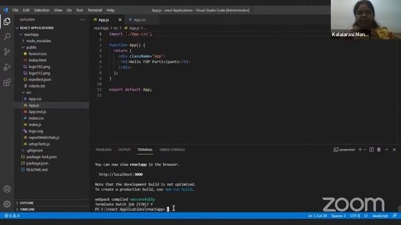401x225 pixels.
Task: Open setupTests.js file
Action: tap(39, 144)
